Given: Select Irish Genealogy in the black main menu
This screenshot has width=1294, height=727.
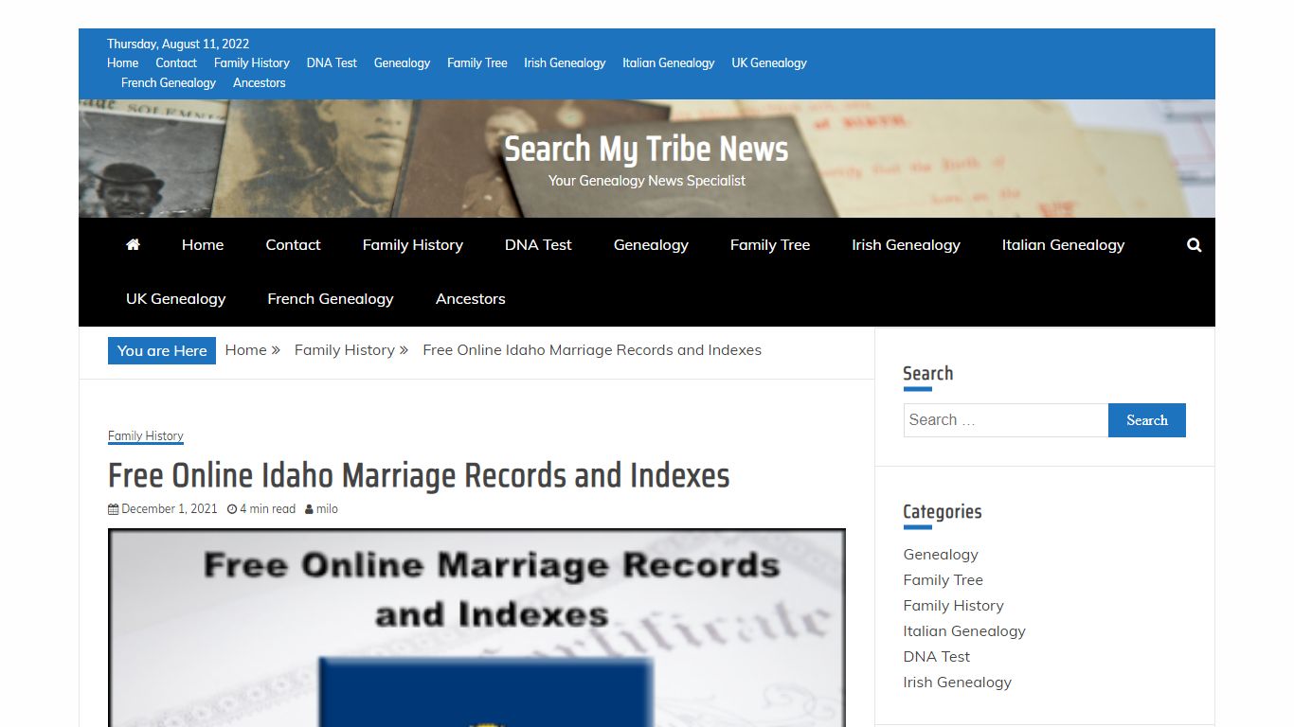Looking at the screenshot, I should (906, 244).
